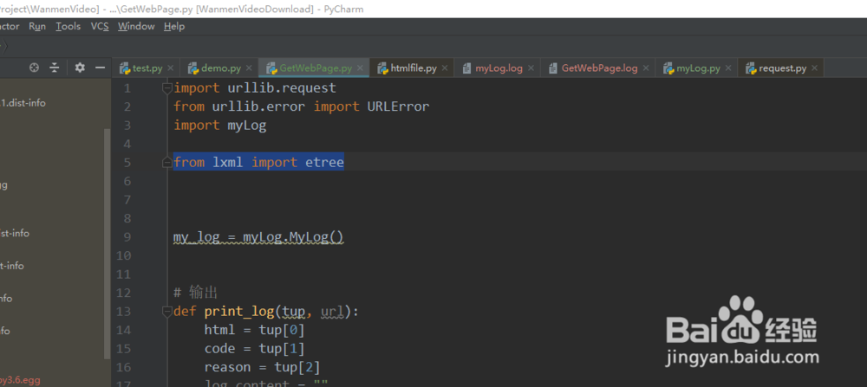Click 'my_log = myLog.MyLog()' on line 9
The width and height of the screenshot is (867, 387).
258,237
